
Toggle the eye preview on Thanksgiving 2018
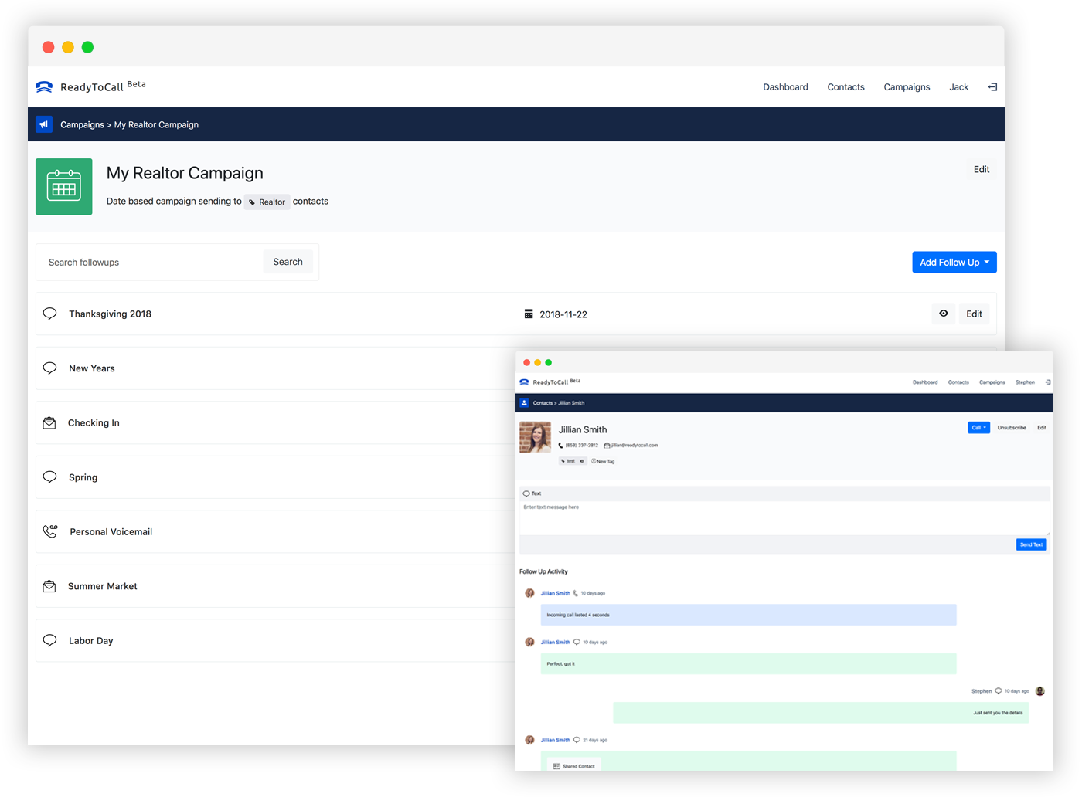(944, 314)
